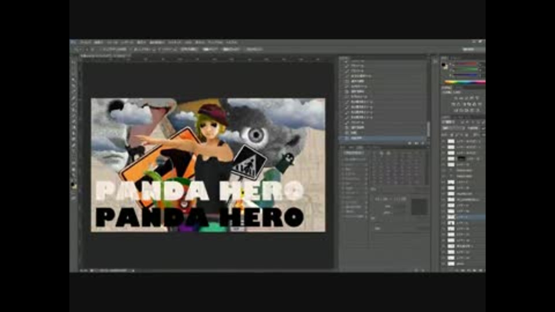Pick a color from the rainbow spectrum ramp
The width and height of the screenshot is (555, 312).
click(x=465, y=83)
